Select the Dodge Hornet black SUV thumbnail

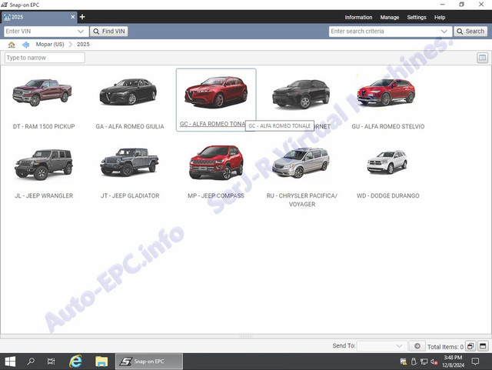[x=301, y=94]
